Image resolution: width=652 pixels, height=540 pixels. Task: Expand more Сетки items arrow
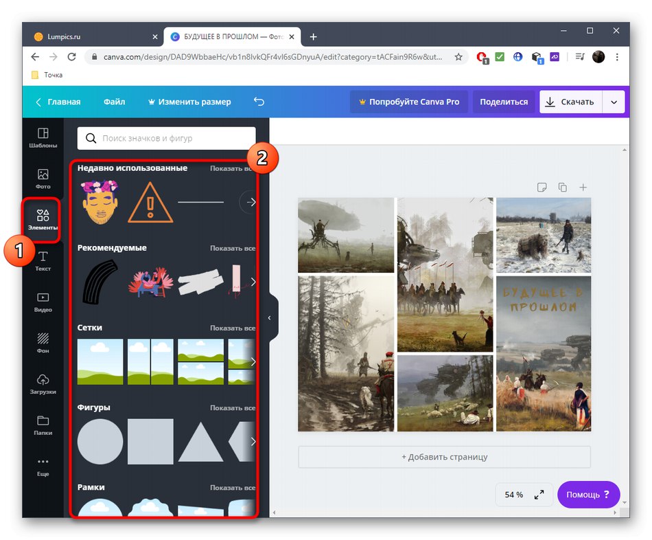(x=253, y=362)
